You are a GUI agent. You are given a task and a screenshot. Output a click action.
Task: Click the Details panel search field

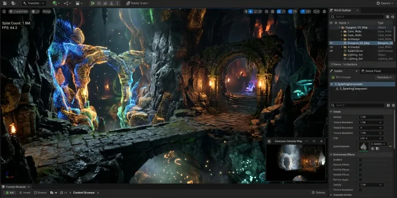[357, 105]
